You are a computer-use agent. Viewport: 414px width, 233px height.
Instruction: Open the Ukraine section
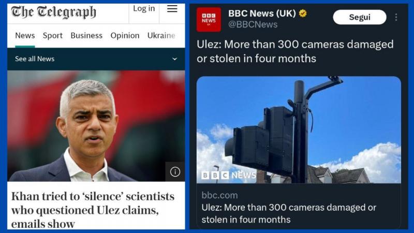tap(161, 35)
